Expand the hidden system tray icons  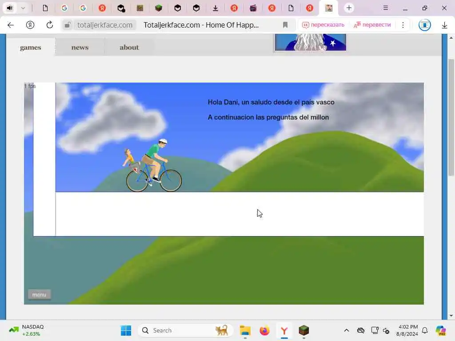[347, 330]
